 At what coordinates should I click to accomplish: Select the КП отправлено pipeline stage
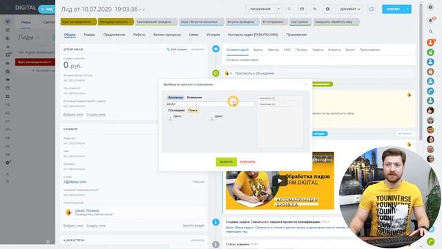click(273, 21)
